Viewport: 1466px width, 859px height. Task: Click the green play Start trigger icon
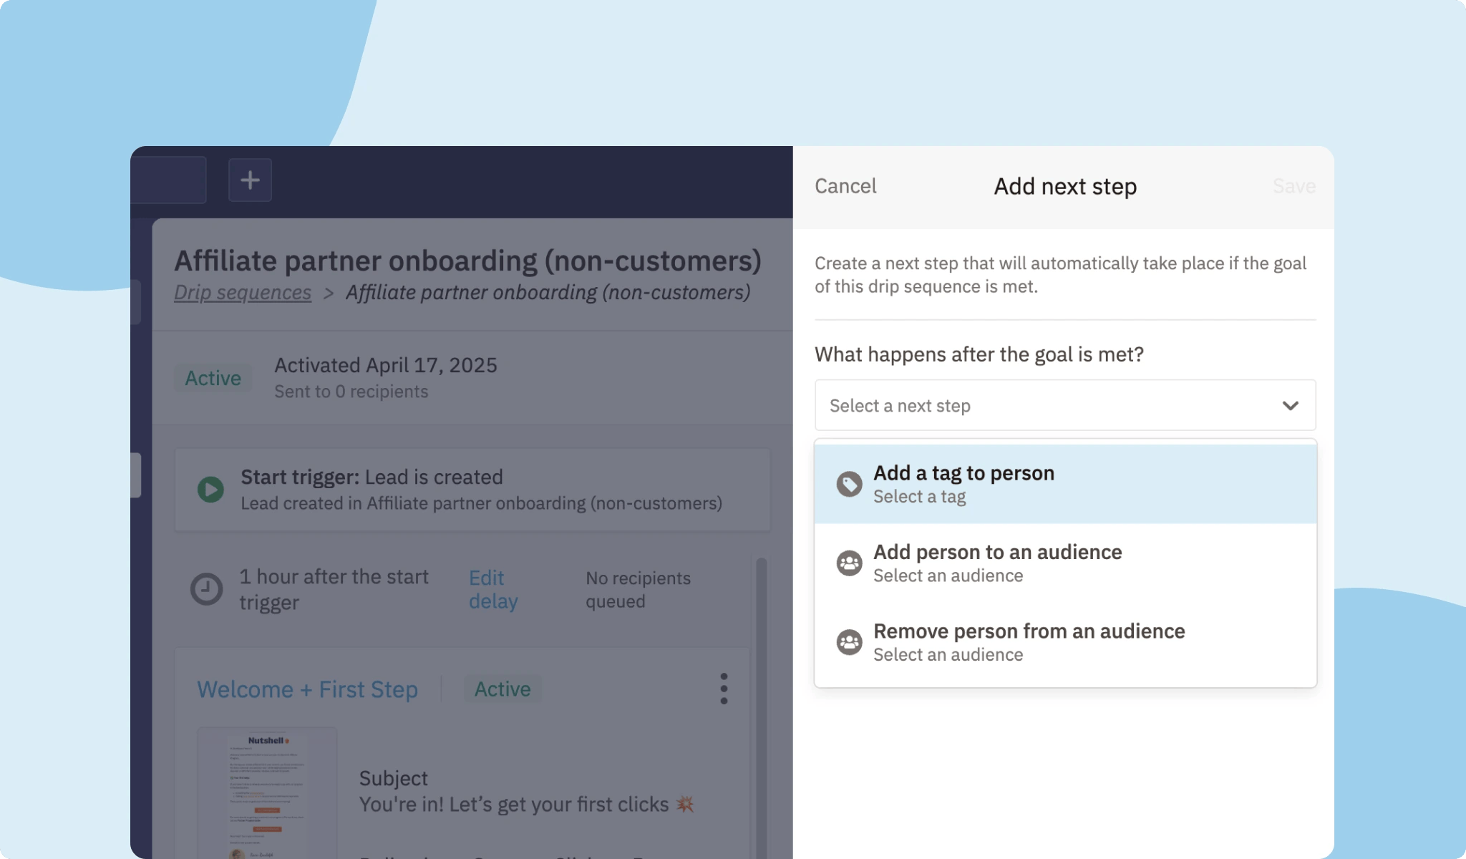[x=210, y=490]
